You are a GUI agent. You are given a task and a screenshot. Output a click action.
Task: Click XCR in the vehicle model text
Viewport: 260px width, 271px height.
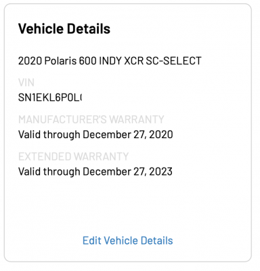click(134, 61)
